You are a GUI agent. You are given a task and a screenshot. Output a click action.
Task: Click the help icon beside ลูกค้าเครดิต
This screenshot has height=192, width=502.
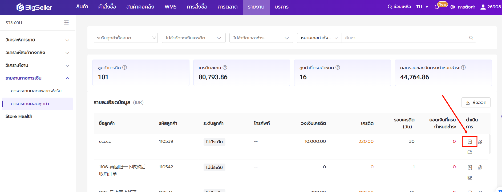pos(124,68)
